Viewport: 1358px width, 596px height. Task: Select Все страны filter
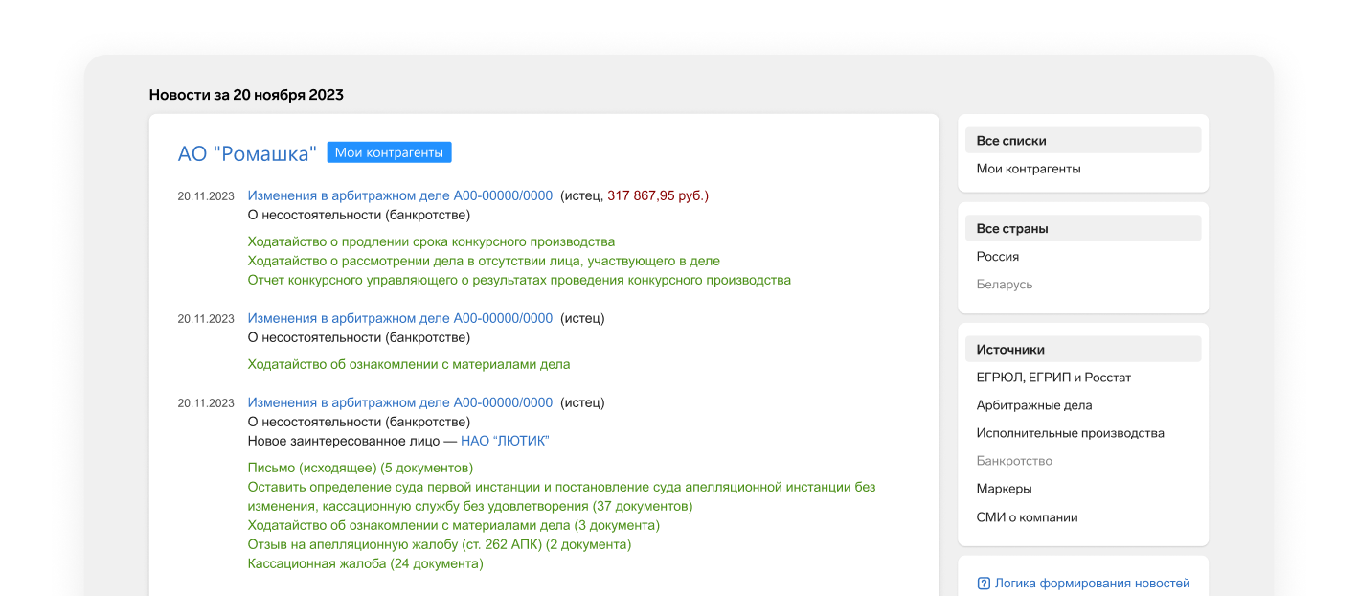pyautogui.click(x=1012, y=229)
